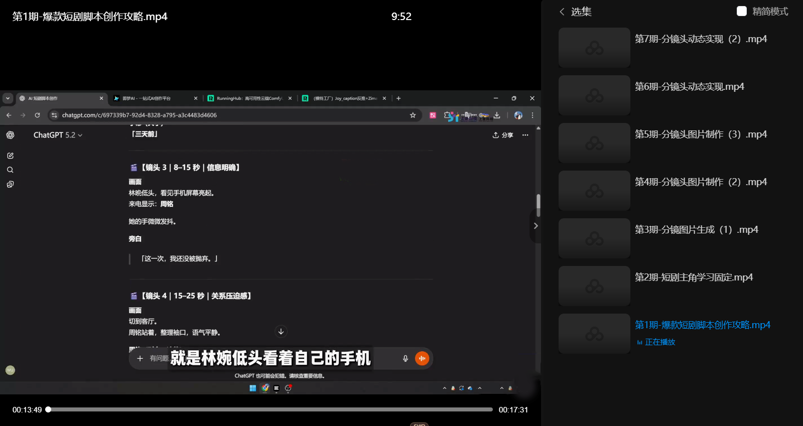The image size is (803, 426).
Task: Click the 分享 share button
Action: 503,135
